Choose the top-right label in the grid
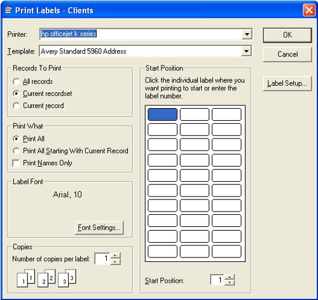The image size is (318, 300). 226,114
